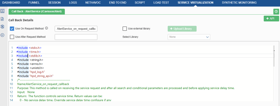Open the DASHBOARD menu item
Image resolution: width=280 pixels, height=106 pixels.
(x=11, y=3)
